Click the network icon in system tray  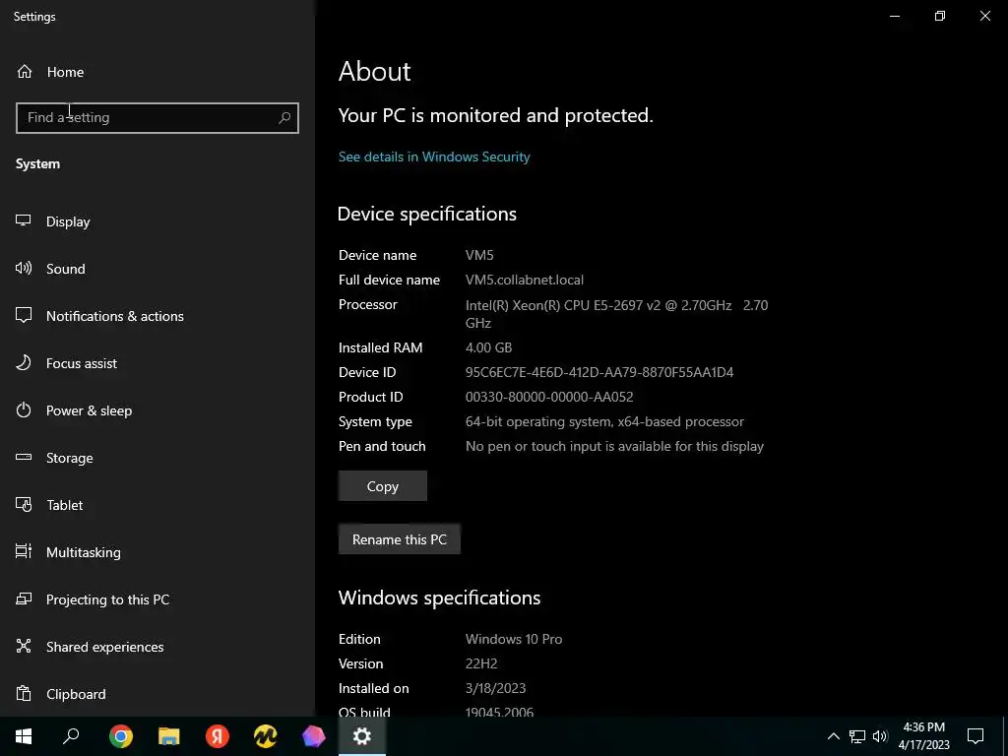[x=857, y=736]
